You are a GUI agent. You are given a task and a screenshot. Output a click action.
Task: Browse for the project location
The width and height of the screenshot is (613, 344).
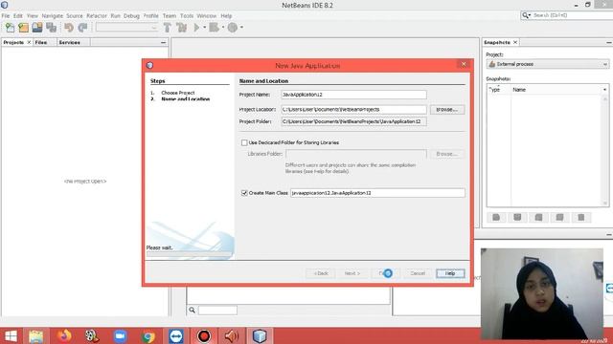point(447,110)
